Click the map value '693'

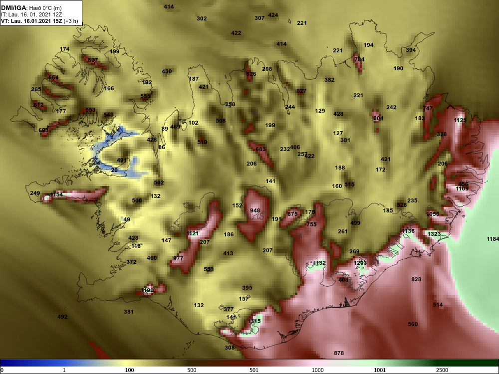[43, 130]
